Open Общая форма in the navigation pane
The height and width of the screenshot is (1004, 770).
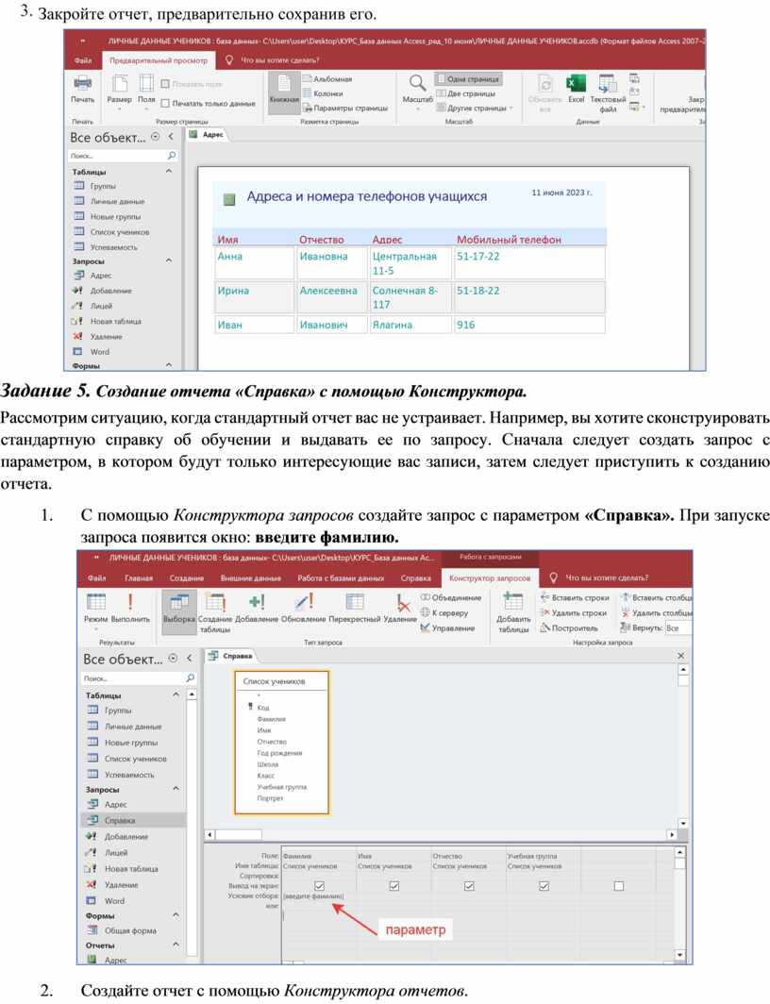point(130,930)
